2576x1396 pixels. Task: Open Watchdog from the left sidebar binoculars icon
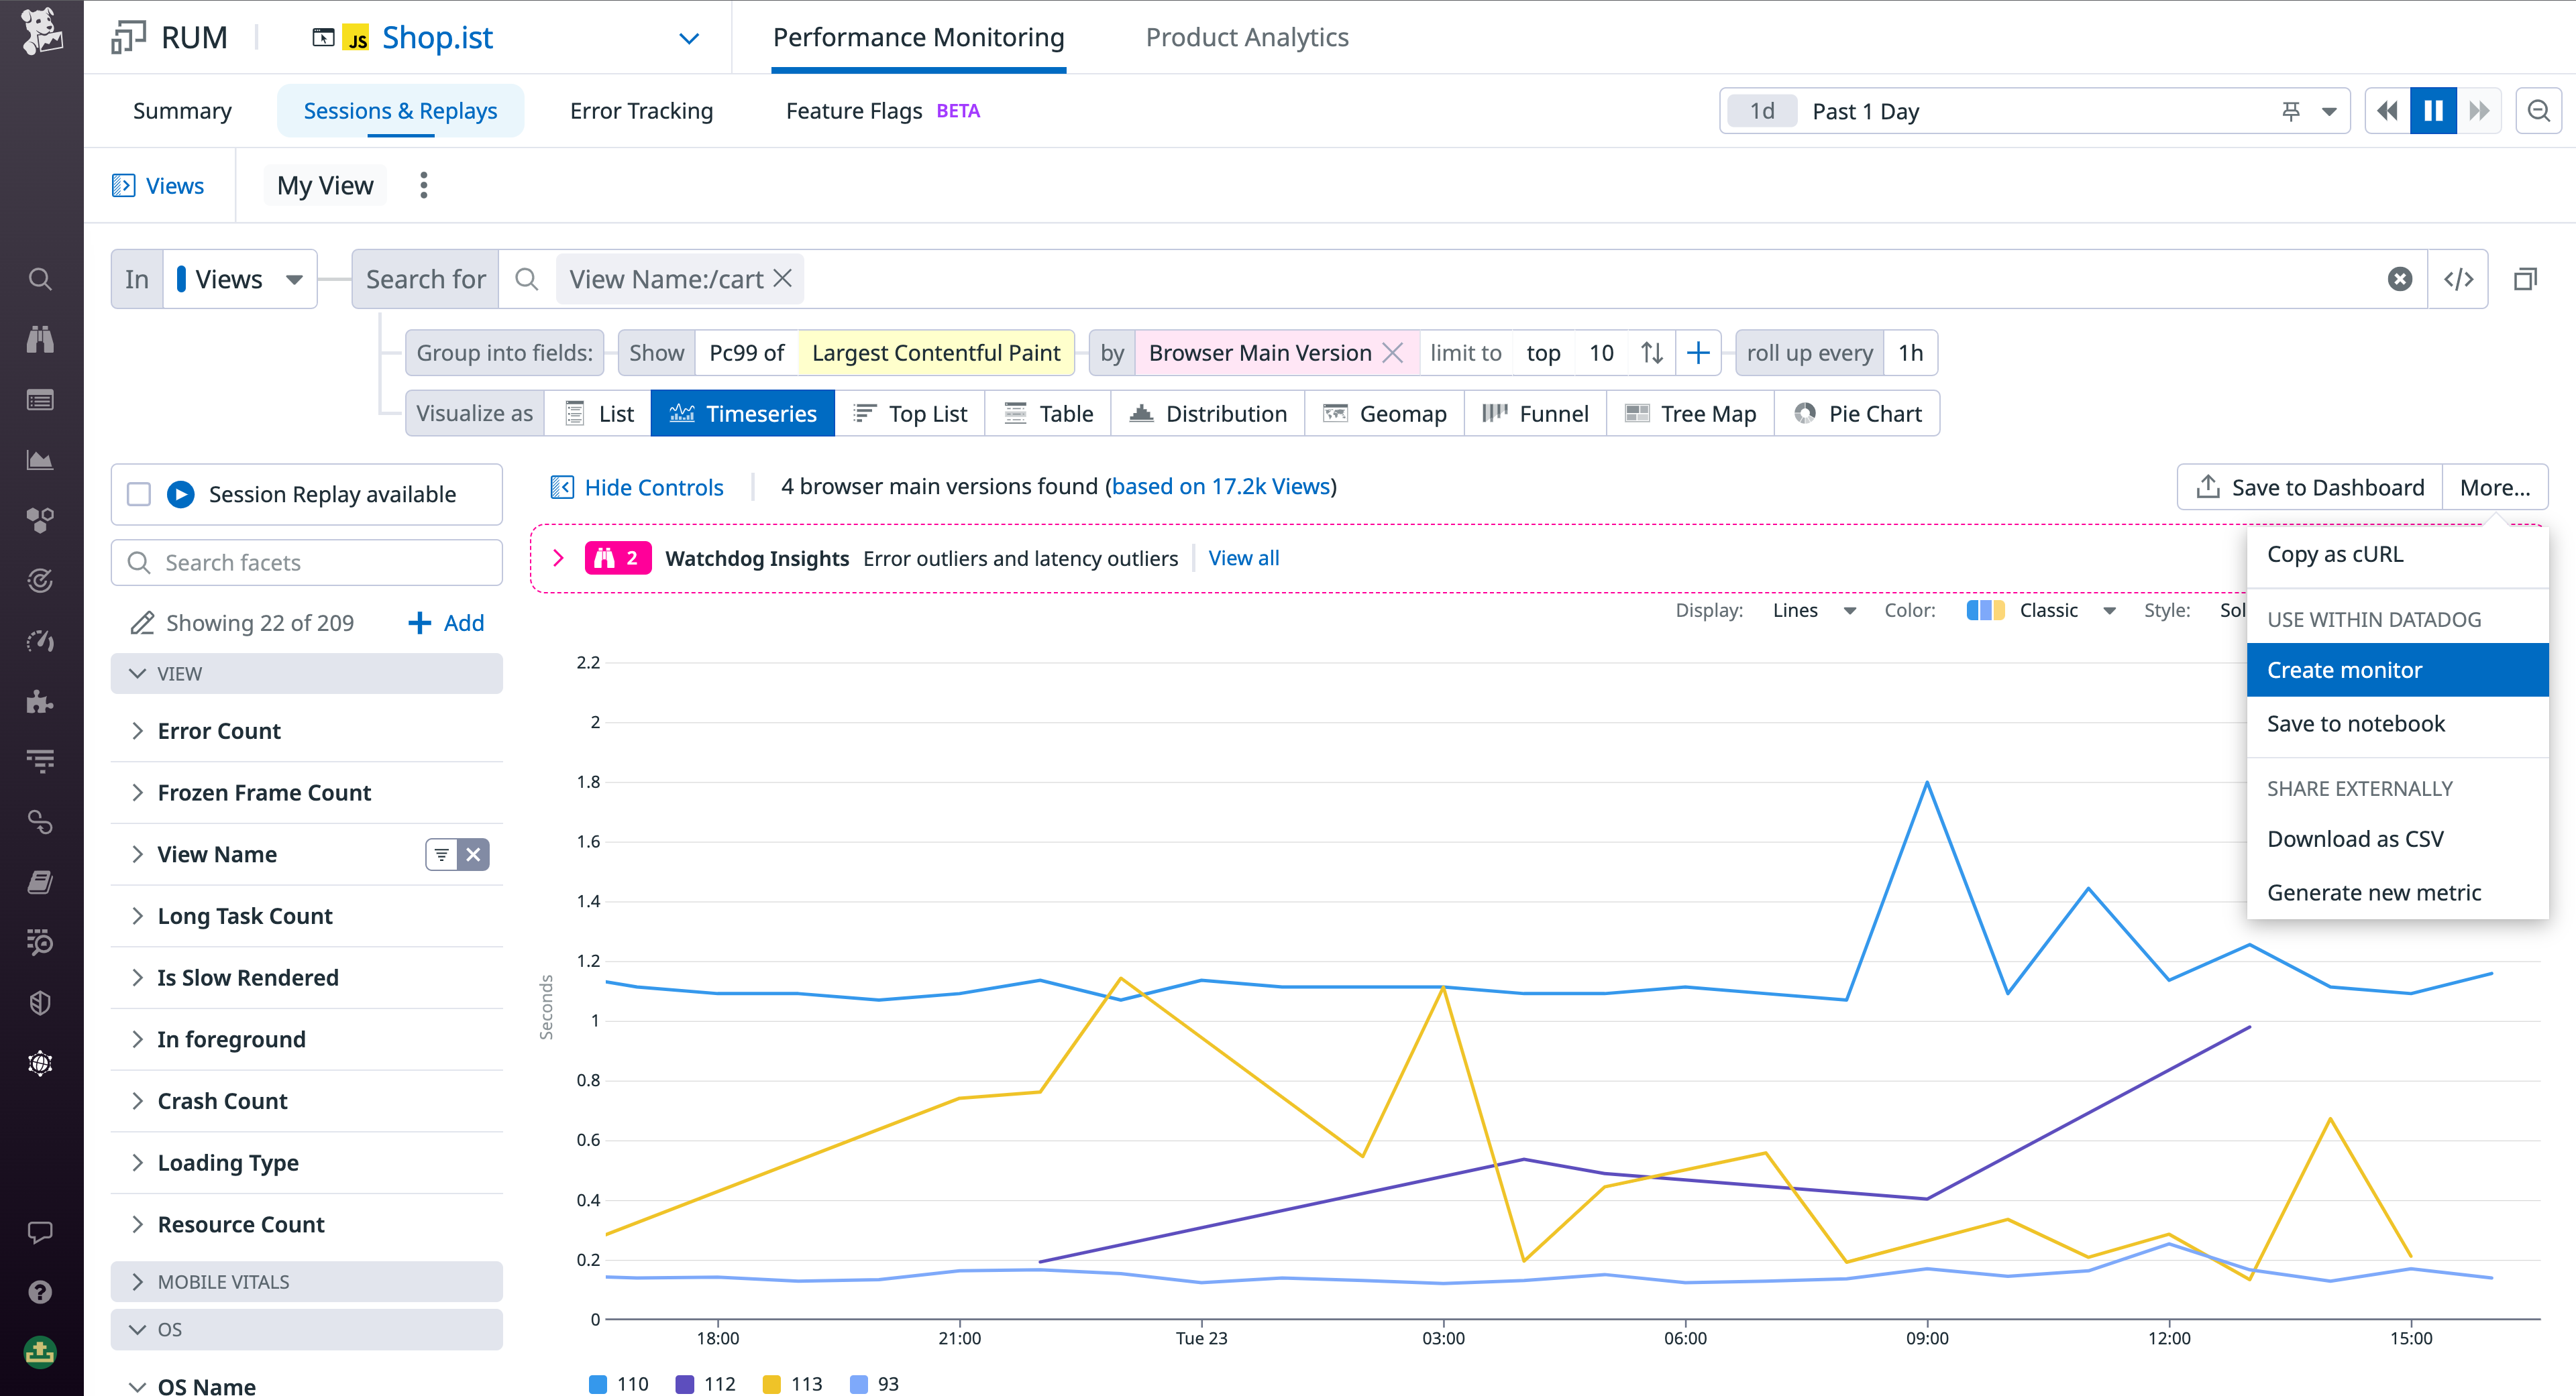[40, 339]
